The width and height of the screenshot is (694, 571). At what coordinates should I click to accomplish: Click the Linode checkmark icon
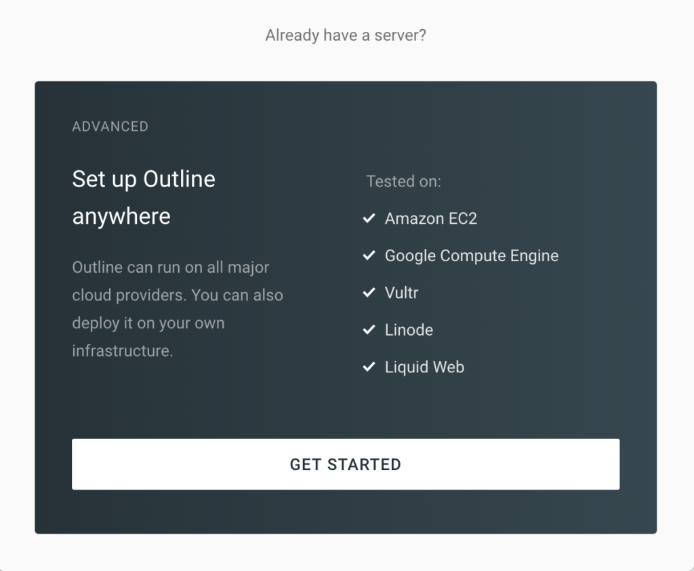[x=369, y=330]
